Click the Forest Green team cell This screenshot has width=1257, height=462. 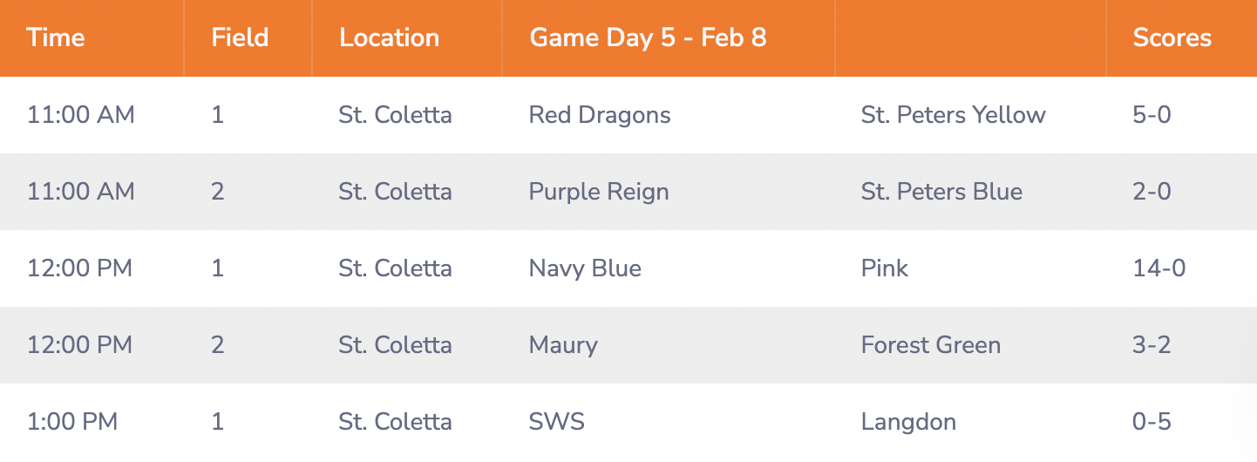[930, 345]
